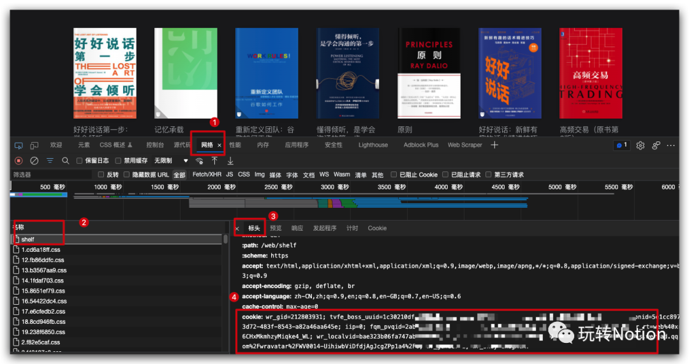Open the 预览 tab in request details

[x=276, y=228]
